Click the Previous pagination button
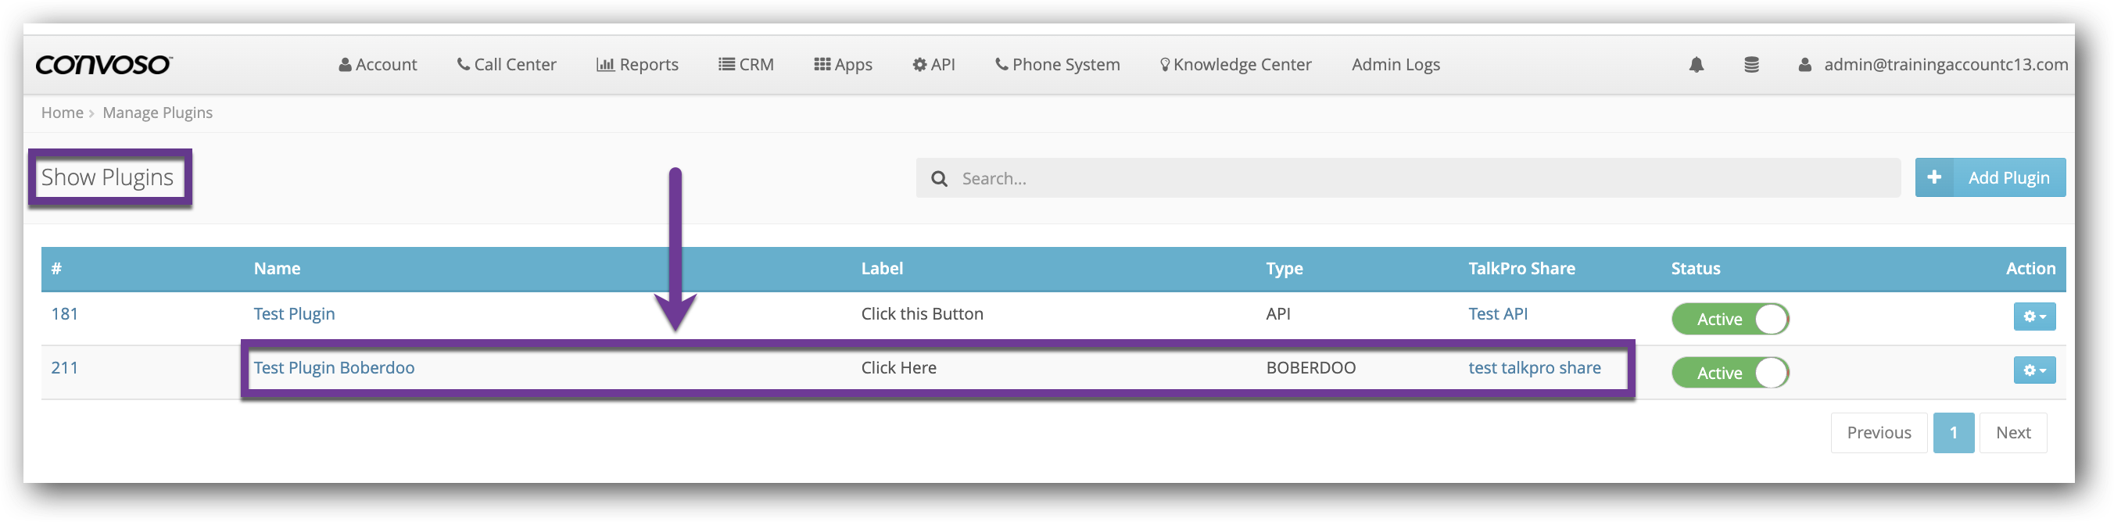The height and width of the screenshot is (522, 2114). click(1879, 433)
